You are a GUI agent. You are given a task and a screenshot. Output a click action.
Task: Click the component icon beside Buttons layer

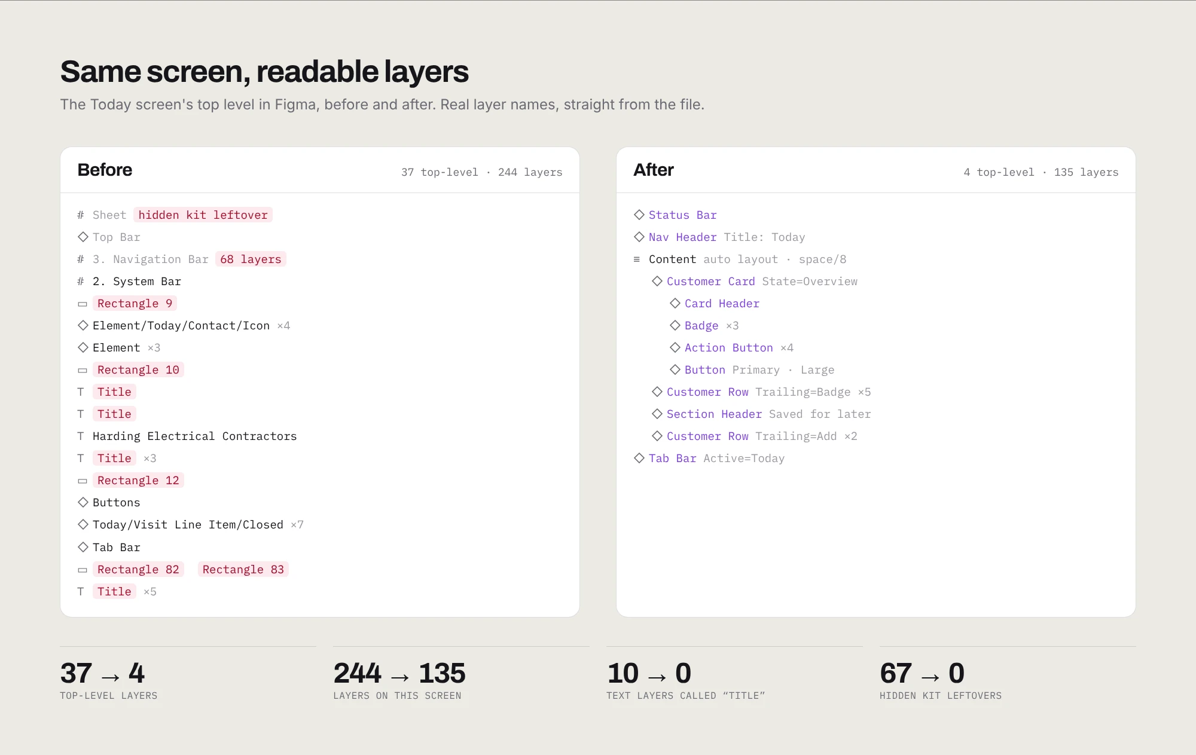point(83,503)
